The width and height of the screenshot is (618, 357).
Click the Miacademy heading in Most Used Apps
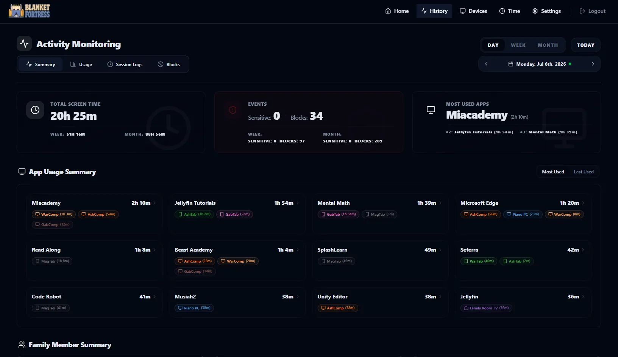(477, 115)
